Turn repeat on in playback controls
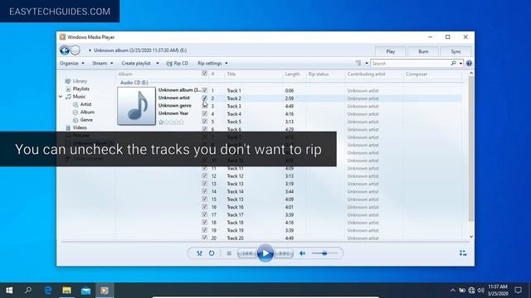531x298 pixels. point(212,253)
